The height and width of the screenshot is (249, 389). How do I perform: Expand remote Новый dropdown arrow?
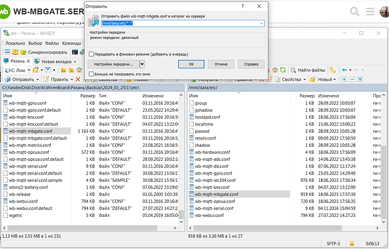click(335, 80)
